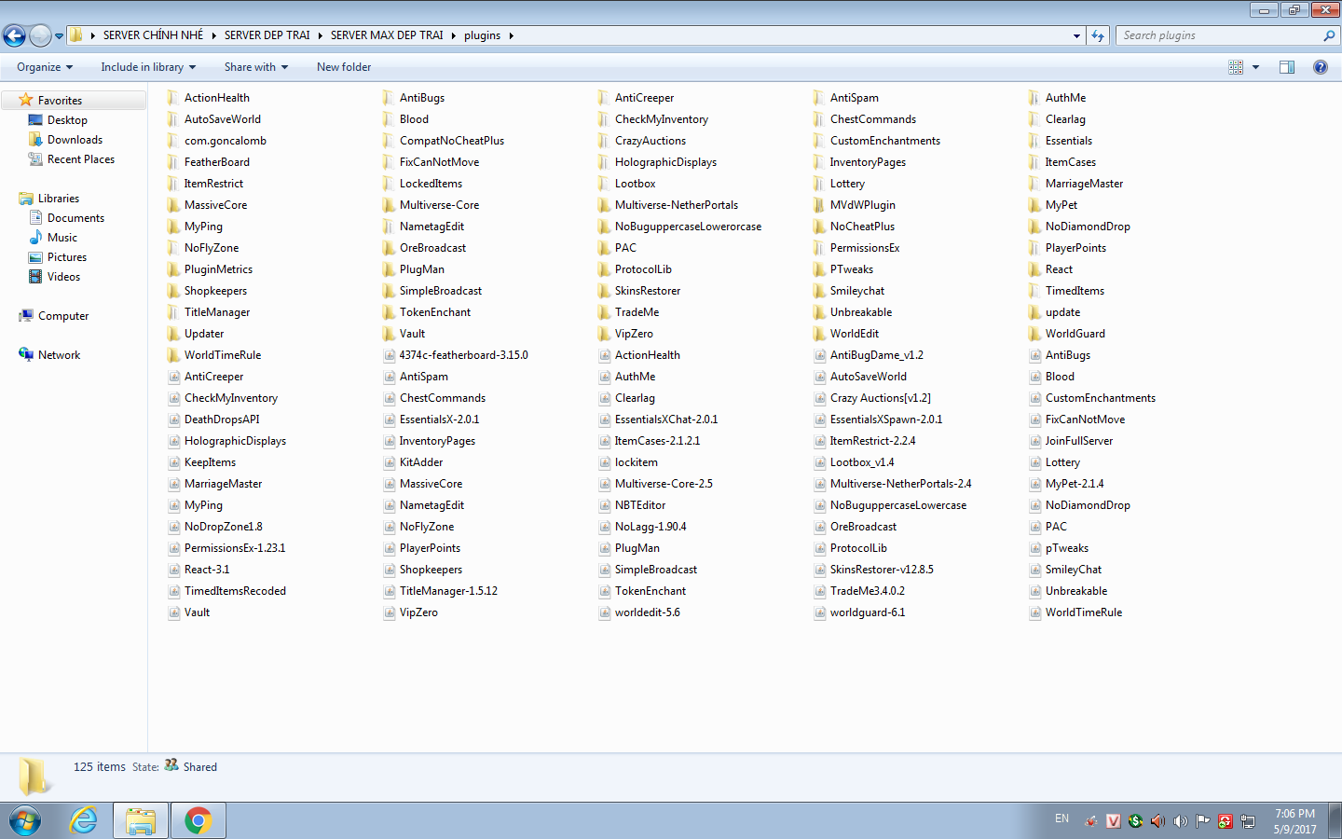
Task: Open Explorer help via question mark icon
Action: [1321, 67]
